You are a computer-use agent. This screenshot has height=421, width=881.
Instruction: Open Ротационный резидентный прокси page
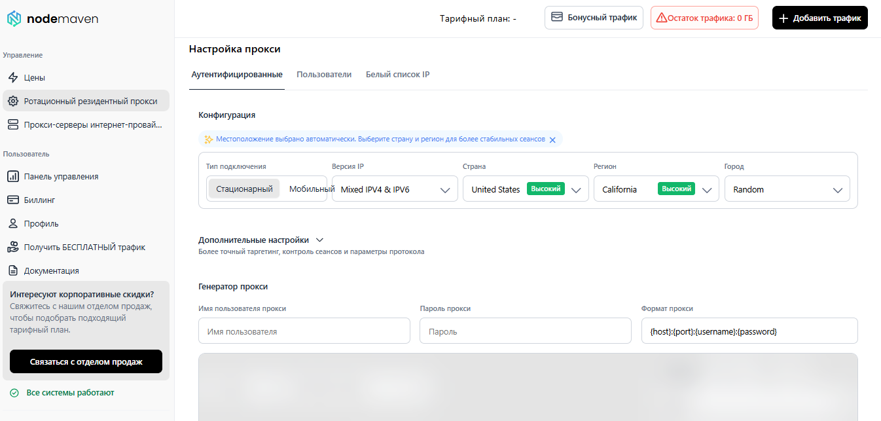[86, 101]
